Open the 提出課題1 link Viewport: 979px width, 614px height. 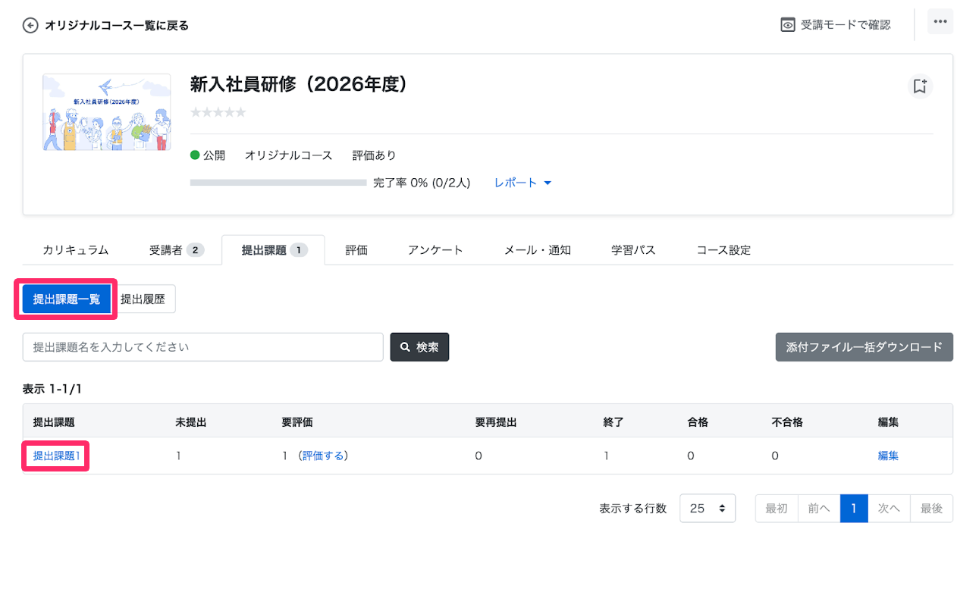(x=56, y=456)
